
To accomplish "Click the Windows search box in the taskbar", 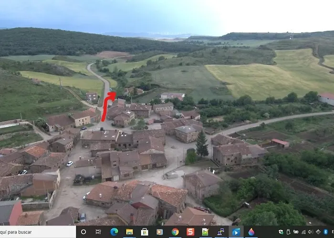I will click(37, 232).
